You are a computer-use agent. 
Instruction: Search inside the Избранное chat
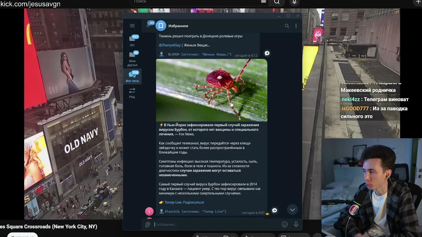coord(287,26)
